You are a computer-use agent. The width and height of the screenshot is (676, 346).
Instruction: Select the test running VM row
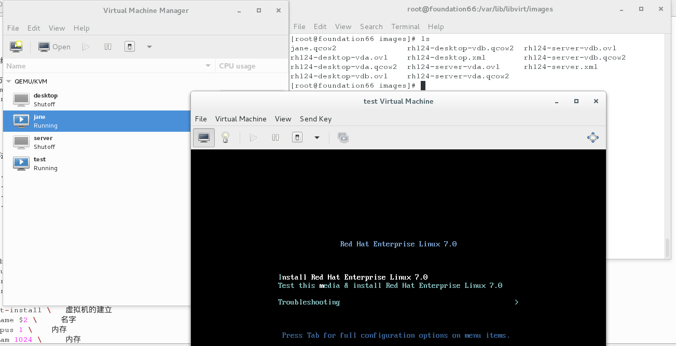[97, 163]
